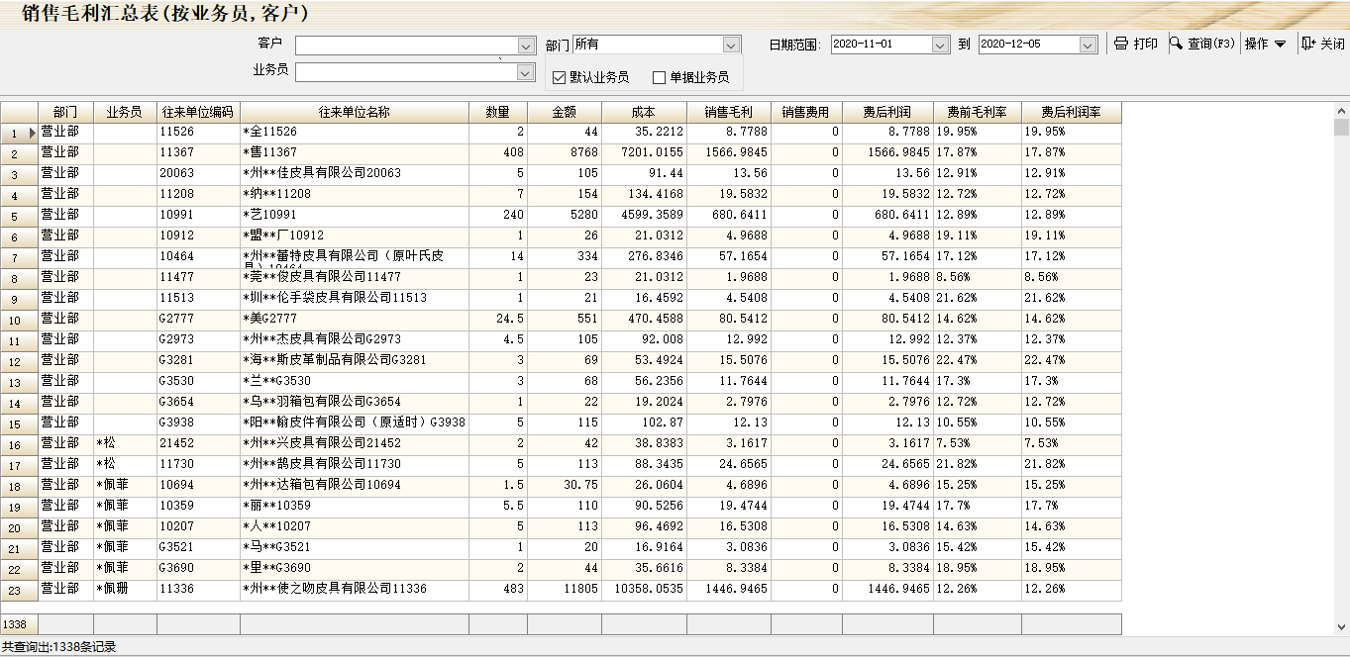This screenshot has width=1350, height=657.
Task: Open the 操作 menu
Action: (x=1265, y=45)
